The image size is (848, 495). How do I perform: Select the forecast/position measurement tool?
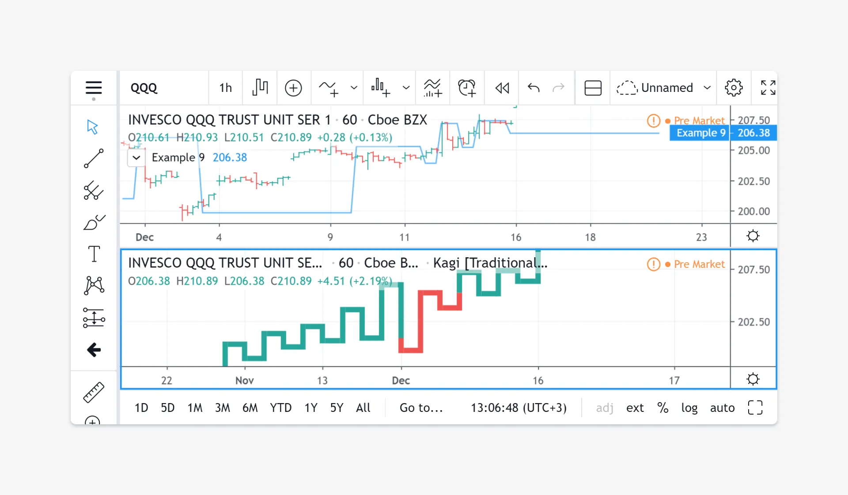pos(94,318)
